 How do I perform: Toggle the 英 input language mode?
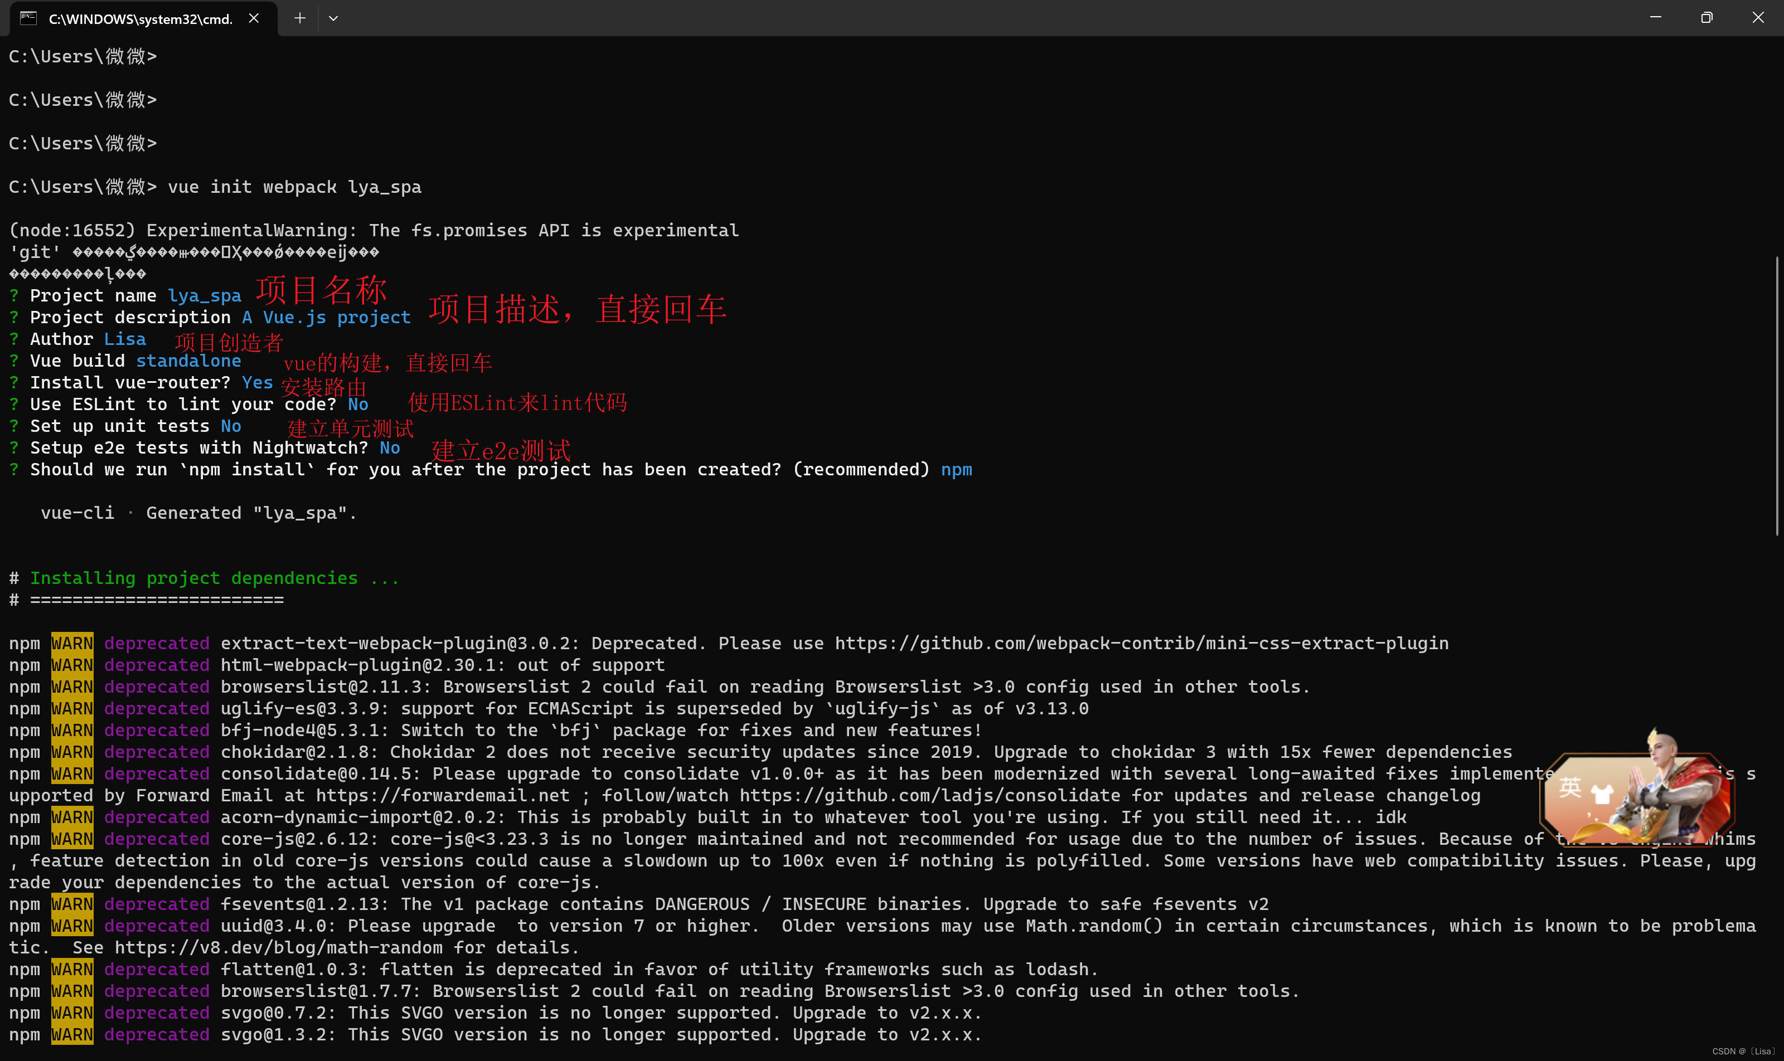click(1569, 788)
